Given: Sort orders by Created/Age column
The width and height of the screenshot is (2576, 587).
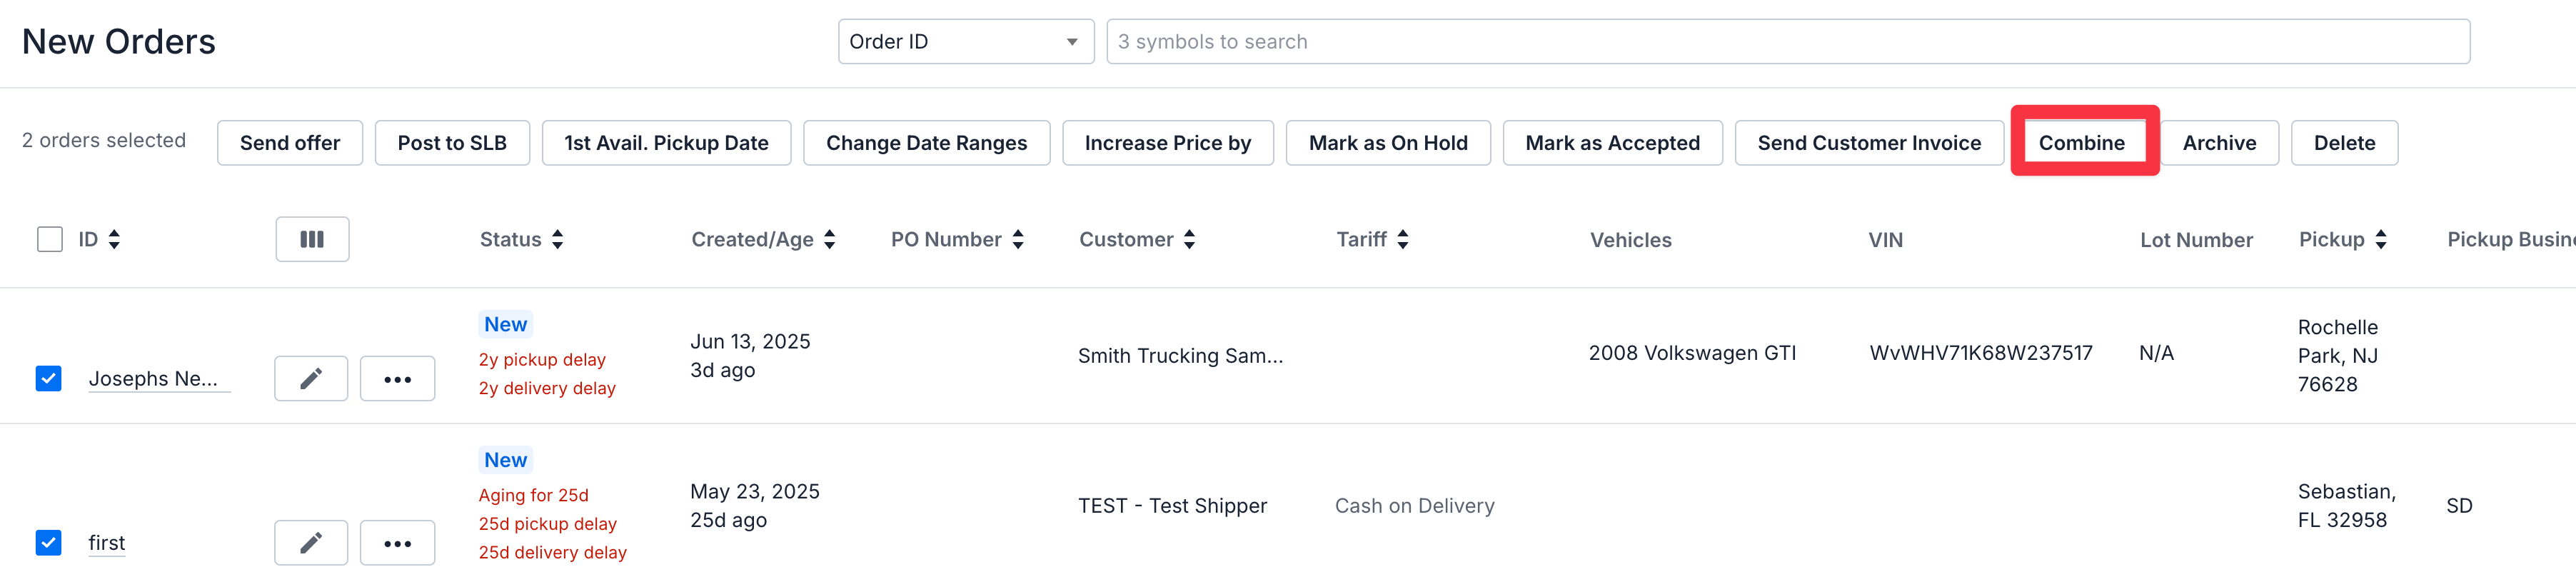Looking at the screenshot, I should (x=829, y=239).
